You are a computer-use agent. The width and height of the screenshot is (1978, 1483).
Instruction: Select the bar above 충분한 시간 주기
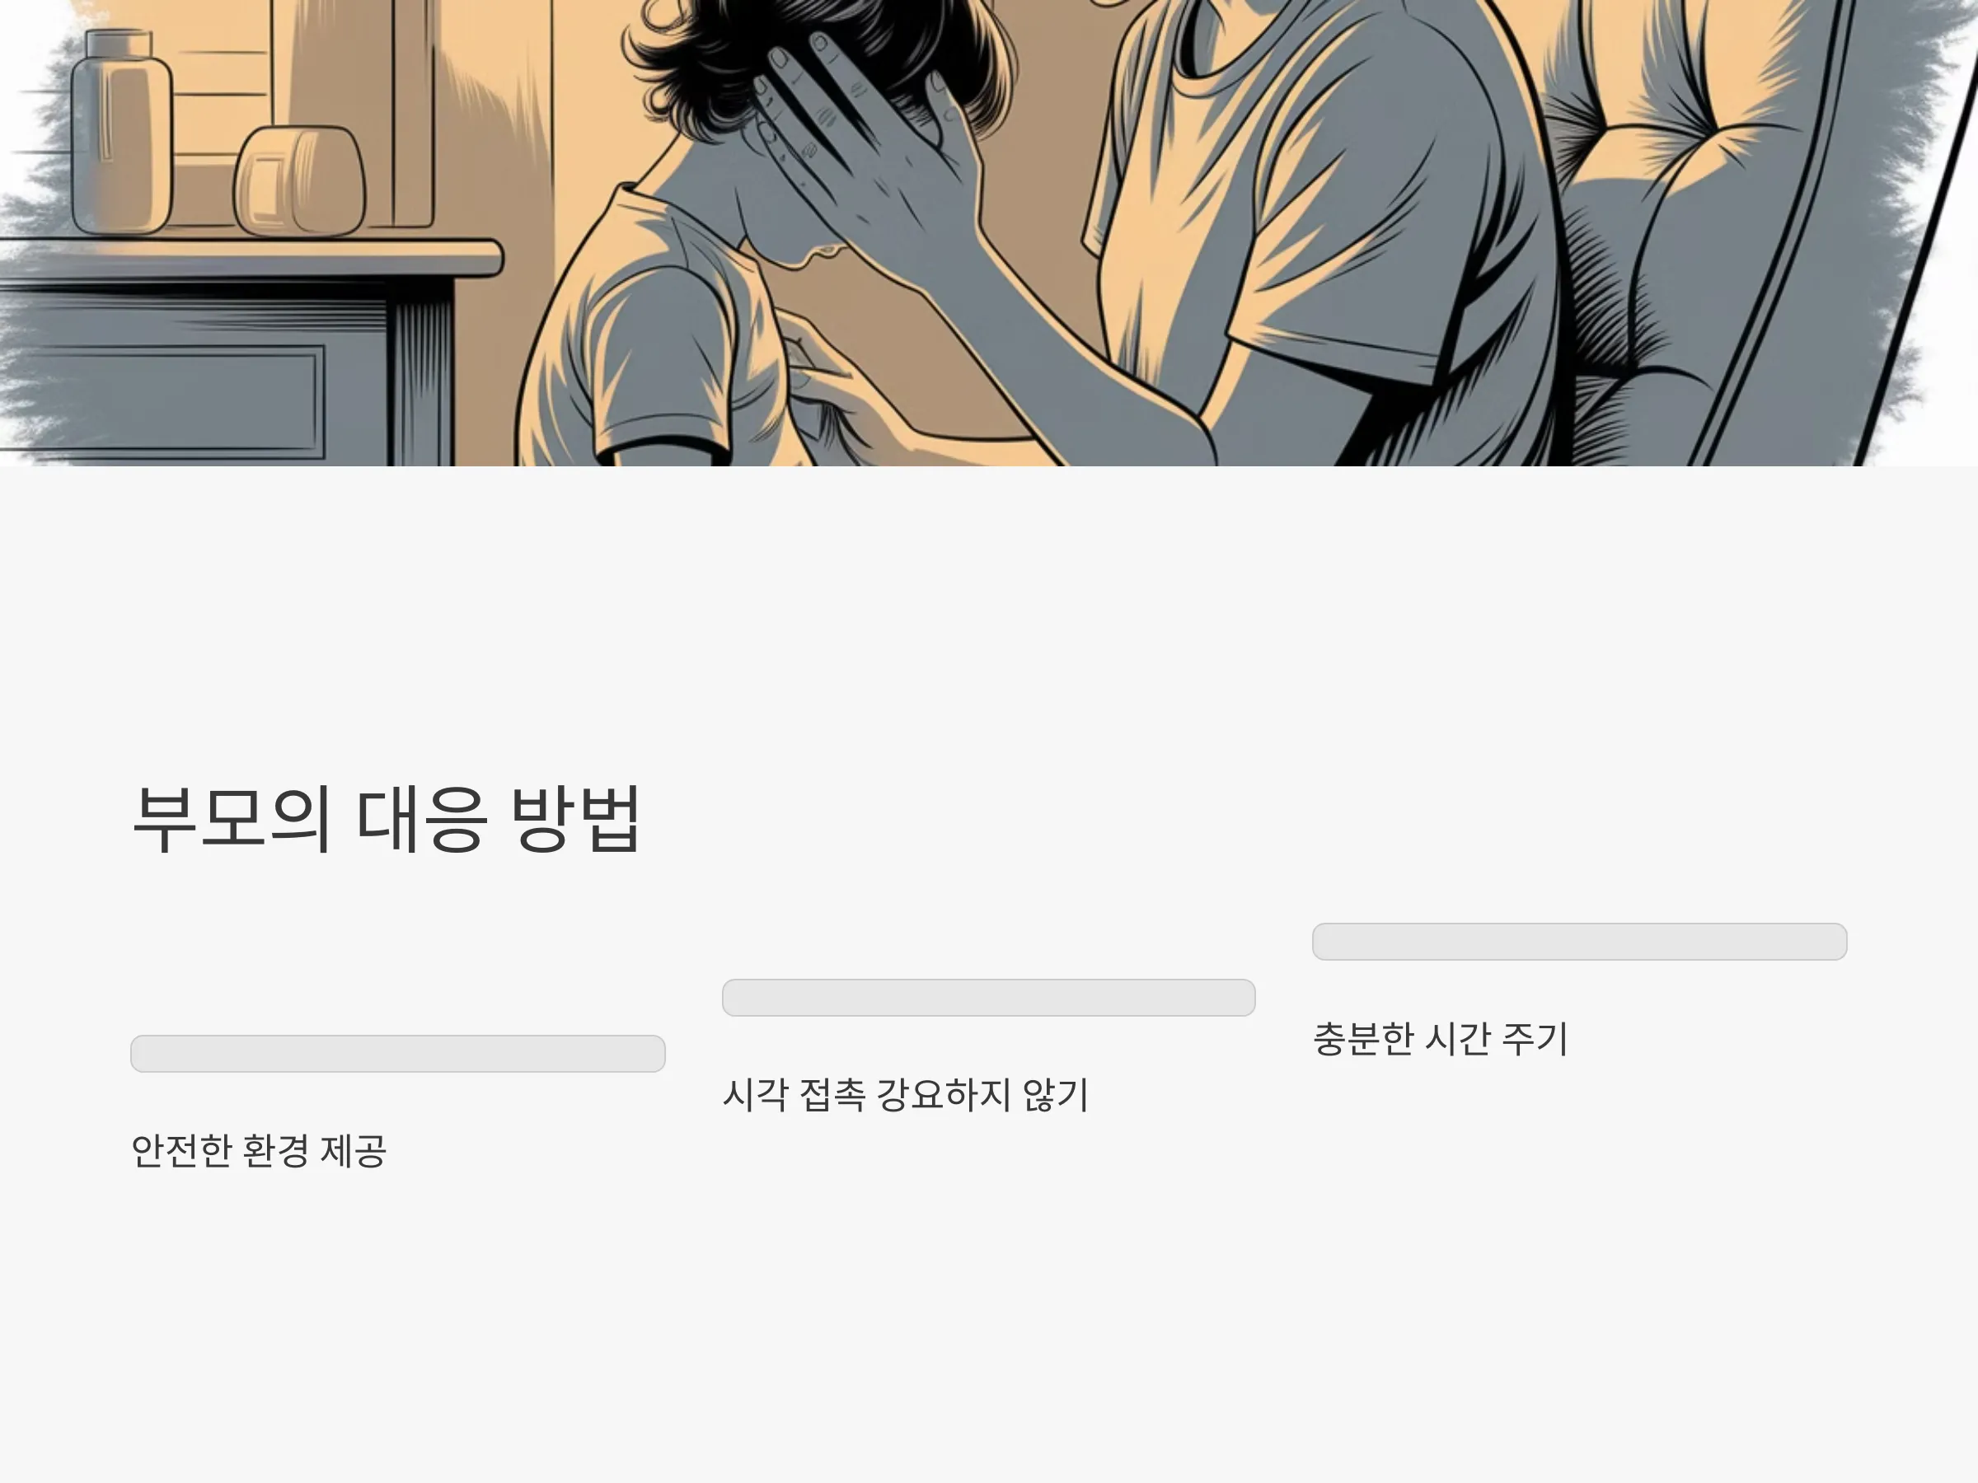pos(1579,941)
